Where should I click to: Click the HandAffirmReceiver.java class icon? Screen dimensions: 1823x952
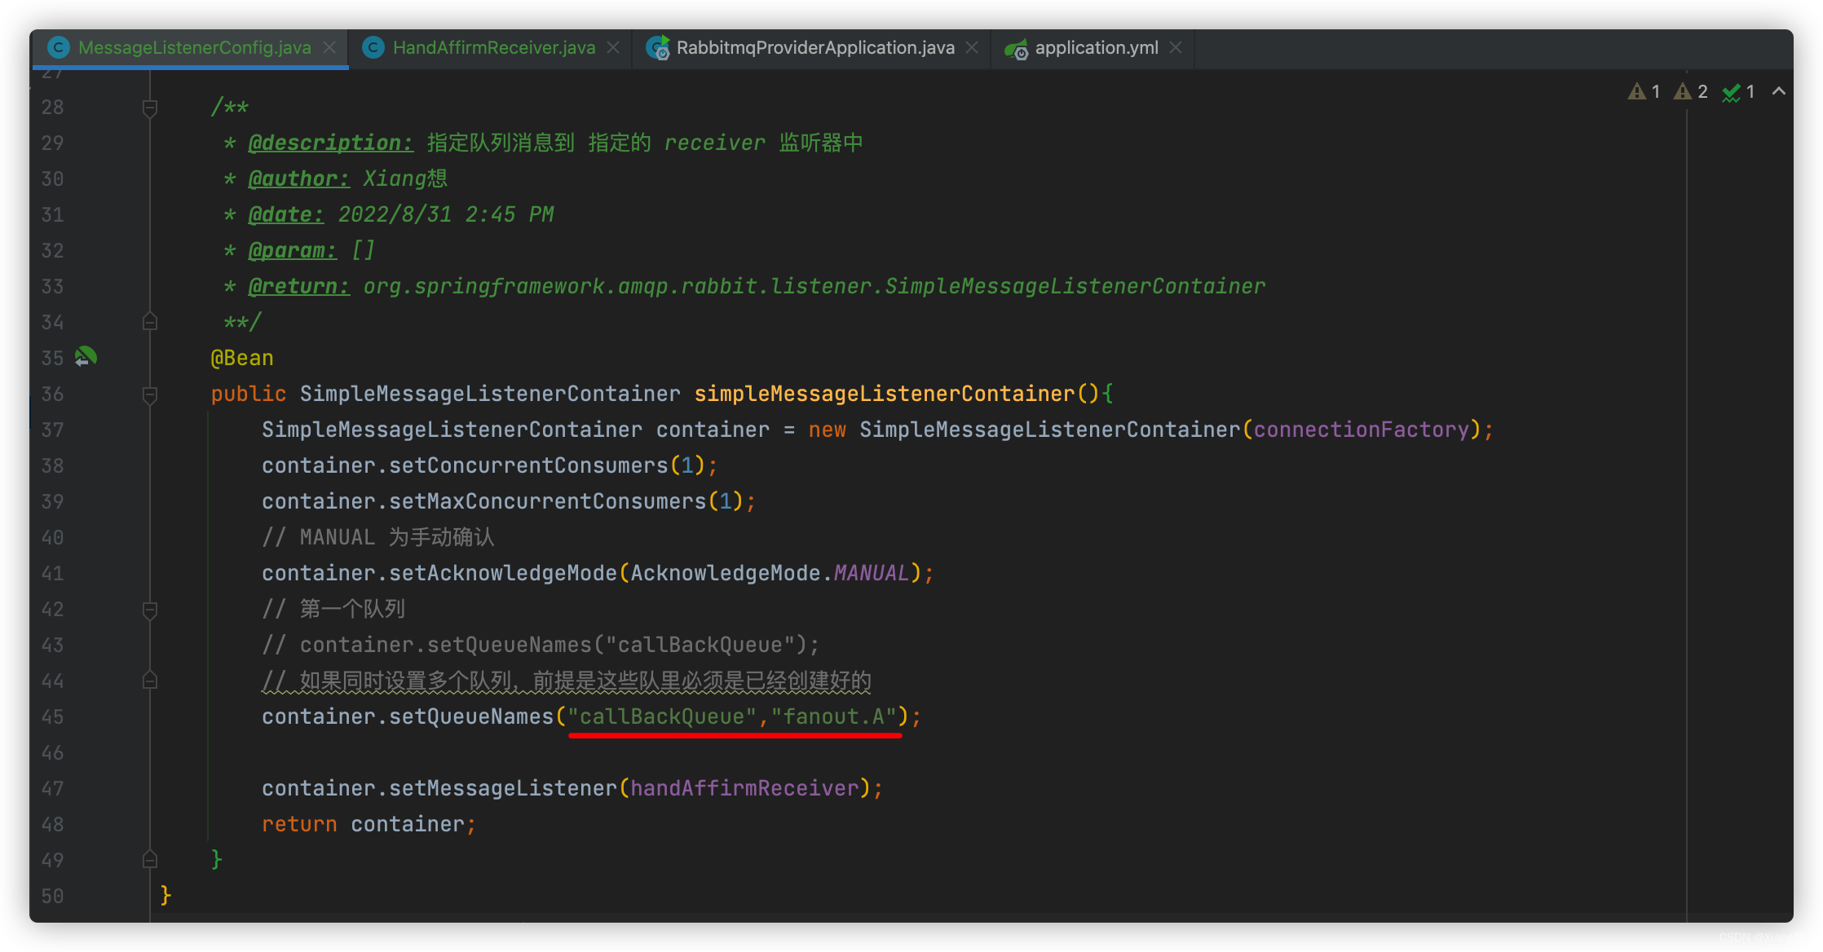tap(373, 48)
